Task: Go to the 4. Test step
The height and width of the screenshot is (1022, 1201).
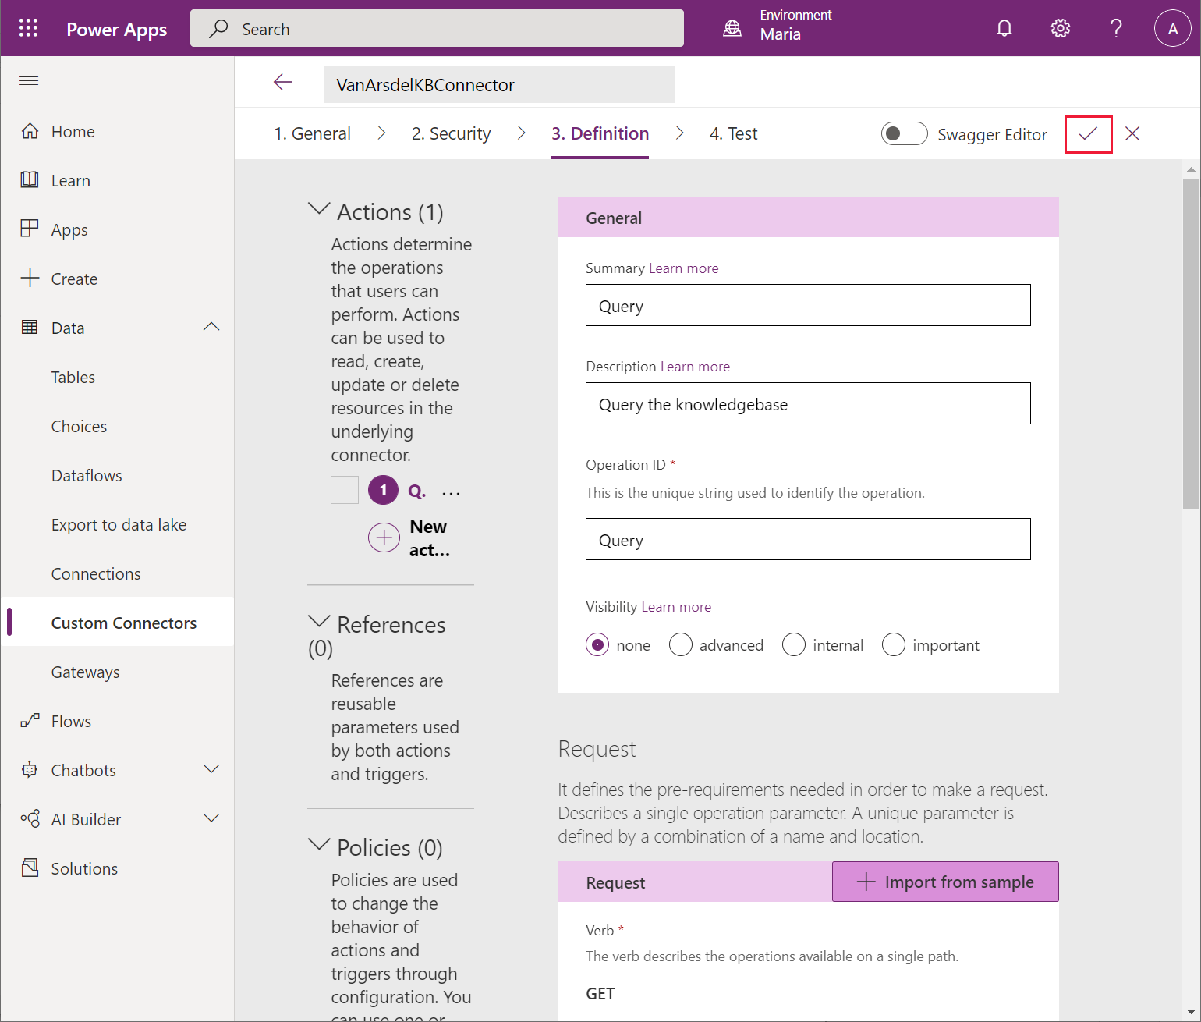Action: [x=733, y=133]
